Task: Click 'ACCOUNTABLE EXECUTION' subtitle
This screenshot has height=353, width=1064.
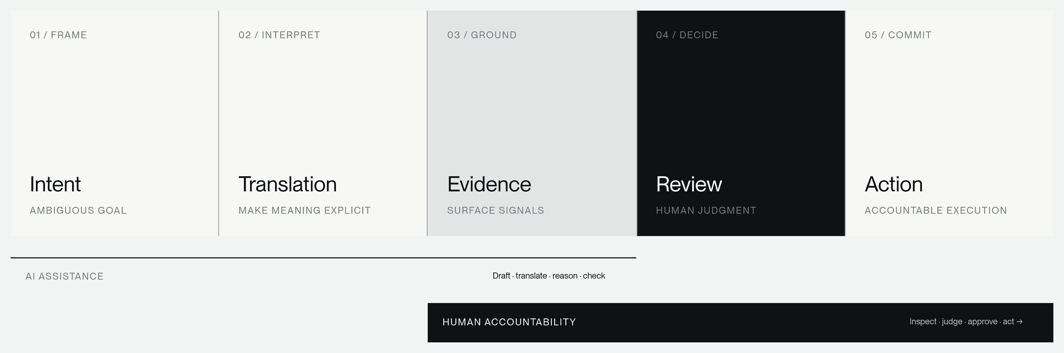Action: (x=936, y=211)
